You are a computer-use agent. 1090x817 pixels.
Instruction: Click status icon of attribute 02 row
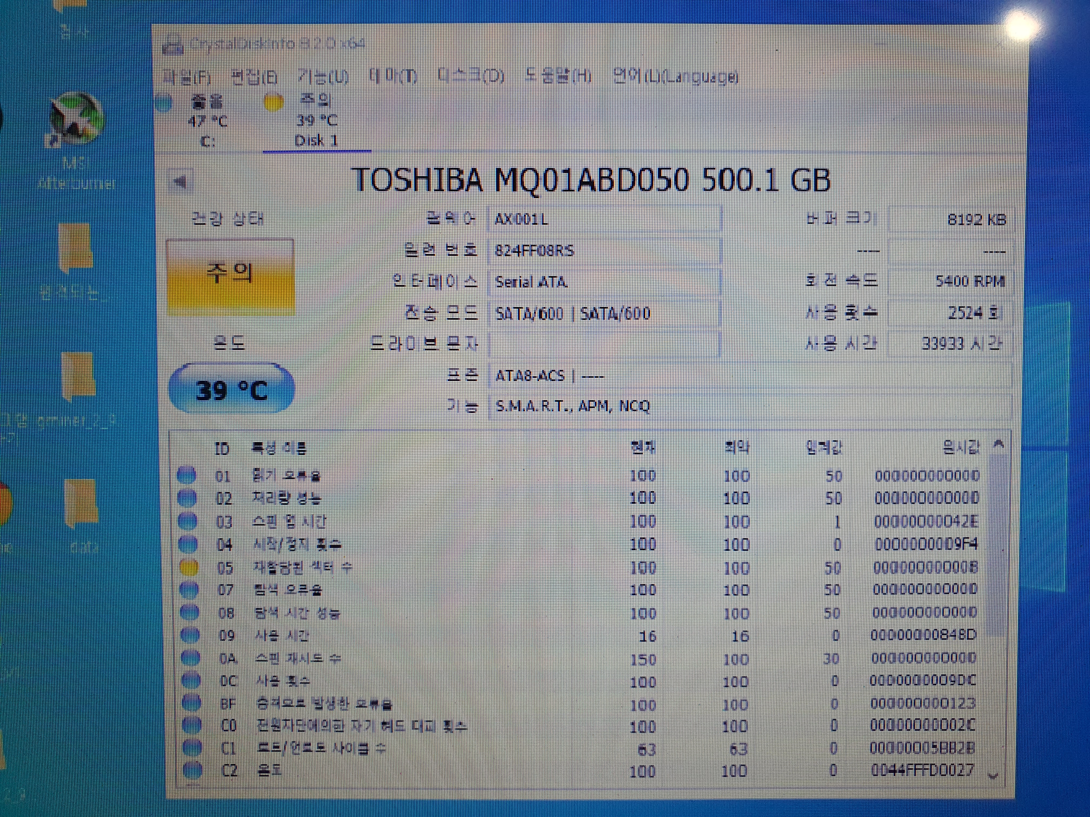click(188, 498)
